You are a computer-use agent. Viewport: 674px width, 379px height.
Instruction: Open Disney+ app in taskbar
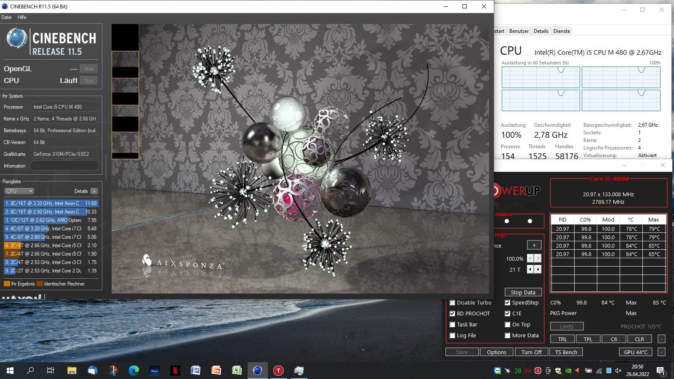pyautogui.click(x=155, y=371)
